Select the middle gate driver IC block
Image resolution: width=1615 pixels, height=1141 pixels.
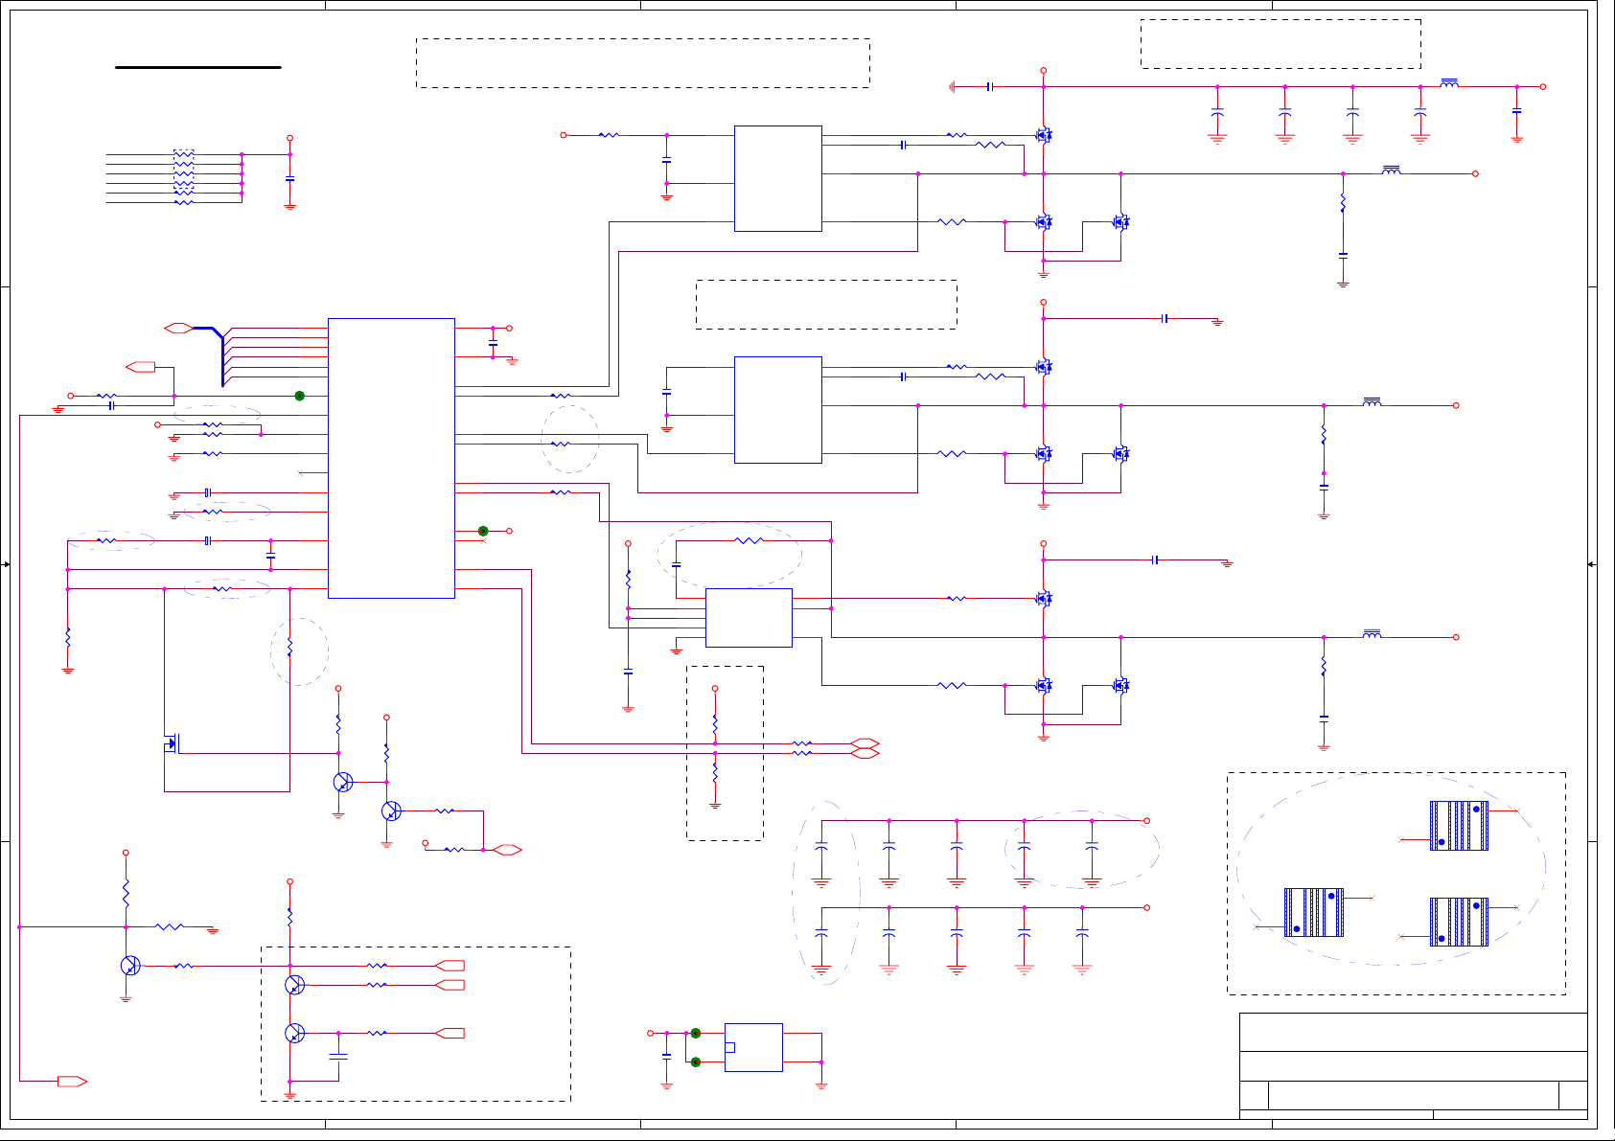(777, 410)
